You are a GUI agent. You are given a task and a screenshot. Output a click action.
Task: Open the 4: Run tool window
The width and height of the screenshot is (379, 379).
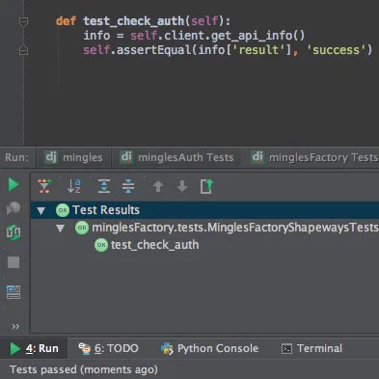click(x=34, y=348)
